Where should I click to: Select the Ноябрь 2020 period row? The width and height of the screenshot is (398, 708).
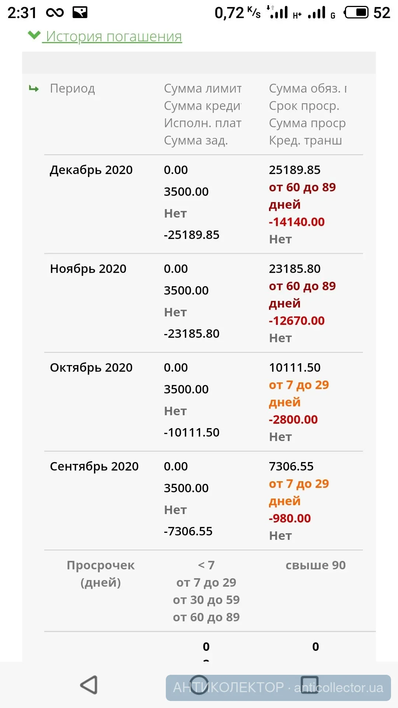pos(88,269)
